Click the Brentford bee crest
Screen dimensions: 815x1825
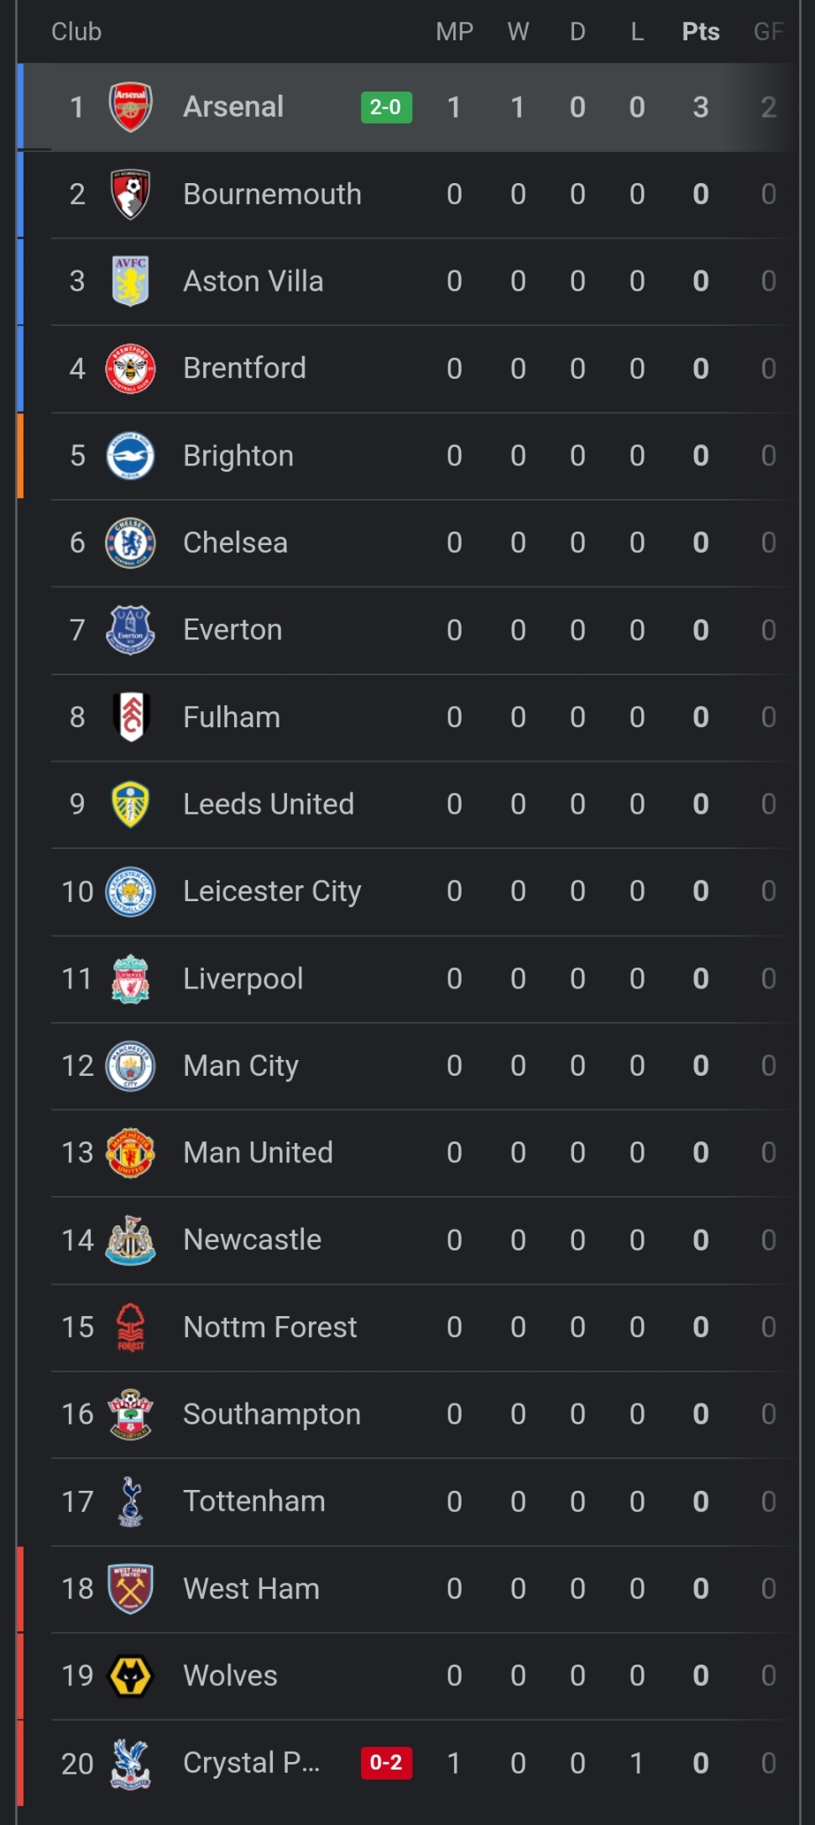[x=130, y=369]
